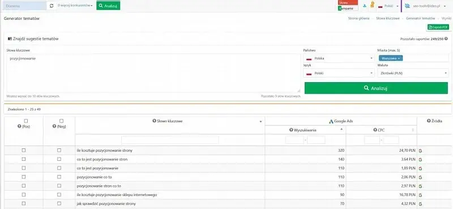453x209 pixels.
Task: Check Neg box for 'ile kosztuje pozycjonowanie sklepu internetowego'
Action: 59,194
